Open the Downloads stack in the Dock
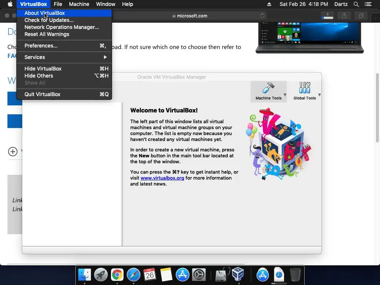The width and height of the screenshot is (380, 285). click(x=279, y=275)
